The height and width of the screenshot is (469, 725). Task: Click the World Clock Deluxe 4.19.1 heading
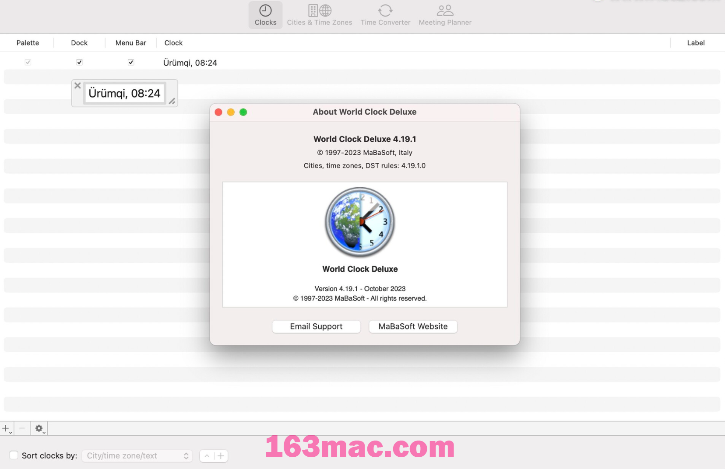pos(365,139)
